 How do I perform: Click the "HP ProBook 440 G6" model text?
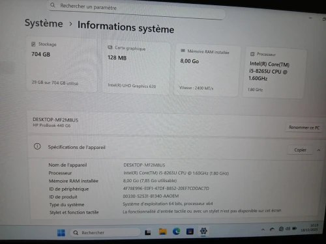click(52, 126)
